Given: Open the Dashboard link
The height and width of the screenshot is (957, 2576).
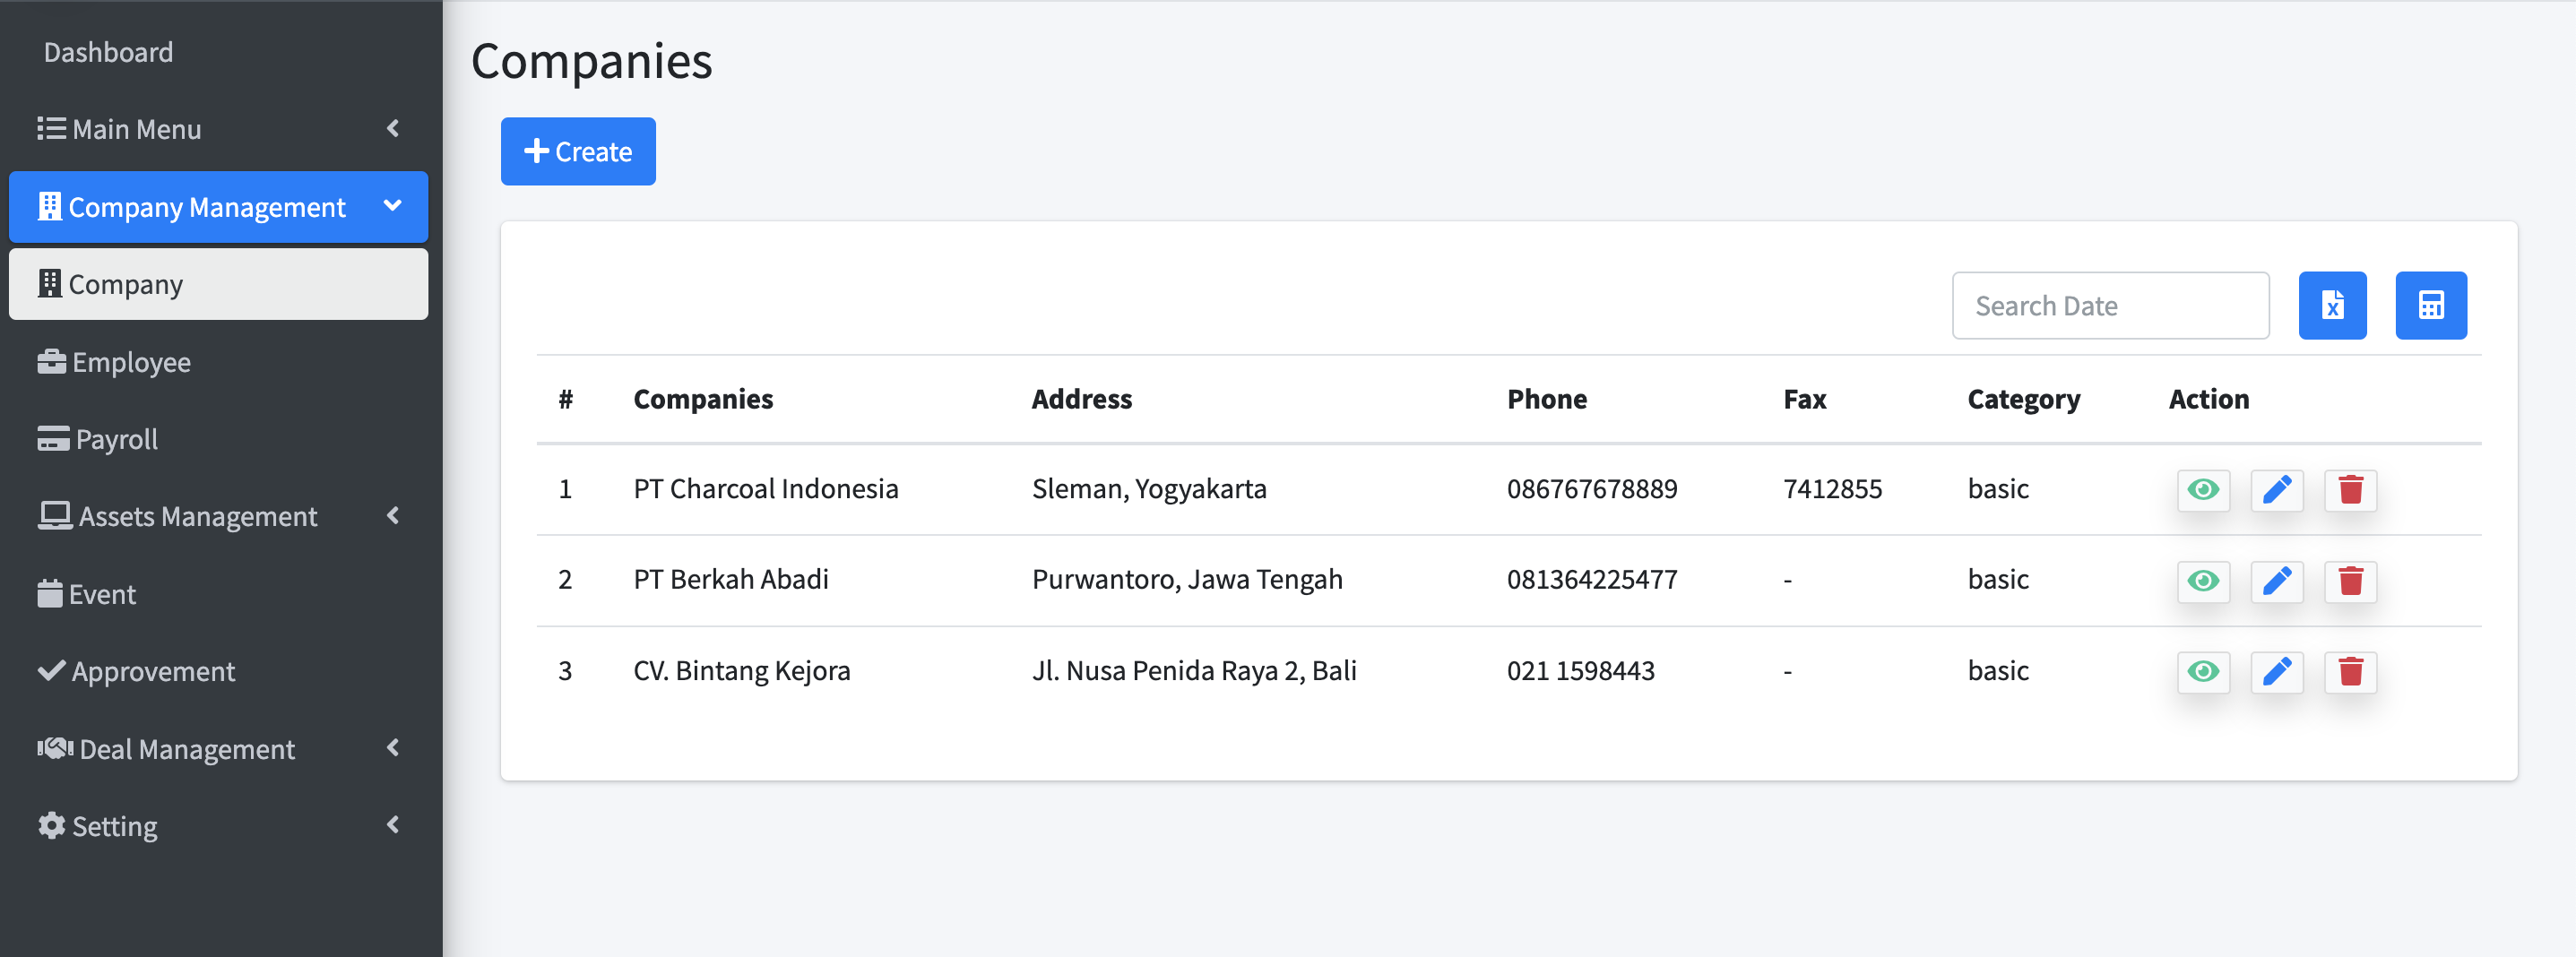Looking at the screenshot, I should pyautogui.click(x=108, y=52).
